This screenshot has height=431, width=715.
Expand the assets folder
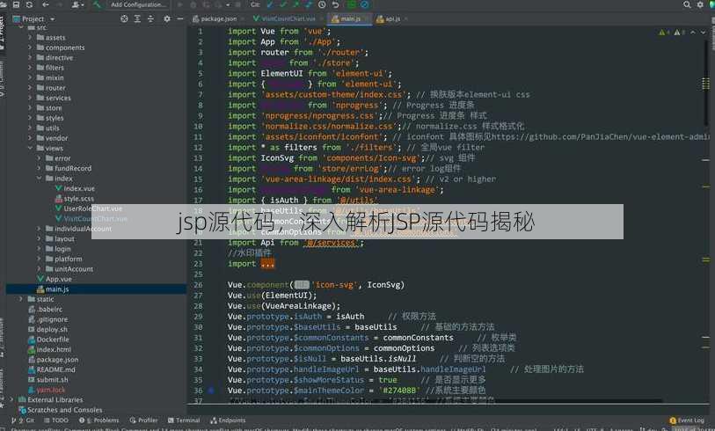click(30, 38)
